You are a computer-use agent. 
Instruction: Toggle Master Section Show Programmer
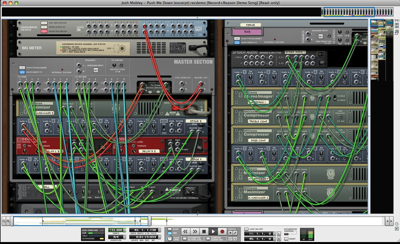pyautogui.click(x=22, y=68)
